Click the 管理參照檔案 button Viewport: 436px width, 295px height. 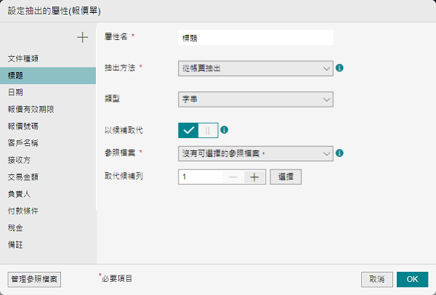[x=34, y=279]
